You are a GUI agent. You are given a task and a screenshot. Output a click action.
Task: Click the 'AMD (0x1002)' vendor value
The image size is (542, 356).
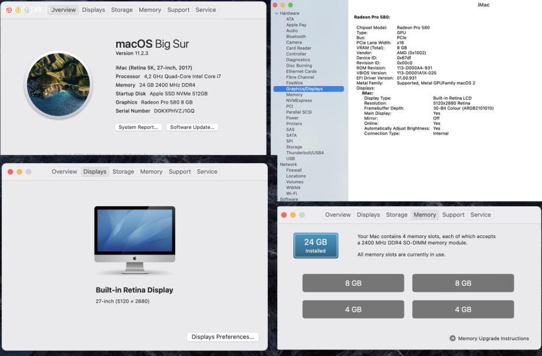coord(411,53)
